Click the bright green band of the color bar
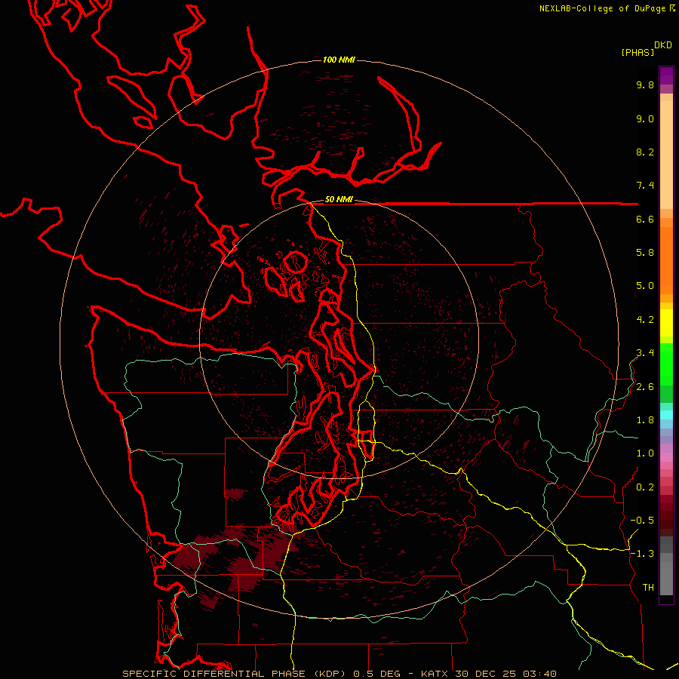Image resolution: width=679 pixels, height=679 pixels. coord(666,364)
